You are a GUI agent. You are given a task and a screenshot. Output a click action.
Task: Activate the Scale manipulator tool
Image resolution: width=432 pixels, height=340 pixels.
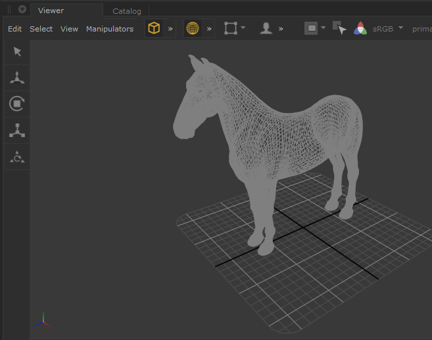pos(17,130)
